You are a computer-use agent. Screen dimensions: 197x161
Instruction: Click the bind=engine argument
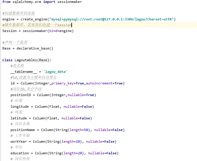(x=60, y=31)
